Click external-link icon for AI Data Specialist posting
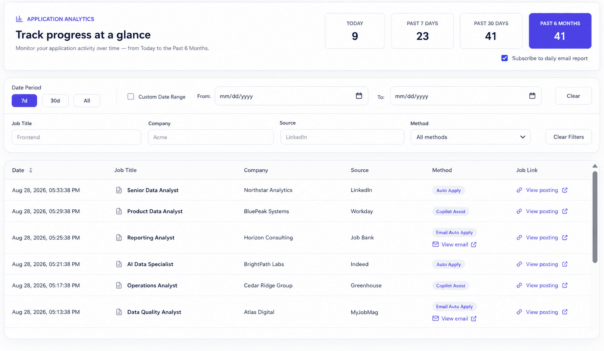The width and height of the screenshot is (604, 351). (565, 264)
